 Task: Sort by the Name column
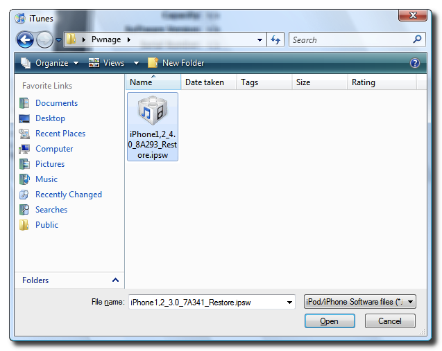(153, 82)
